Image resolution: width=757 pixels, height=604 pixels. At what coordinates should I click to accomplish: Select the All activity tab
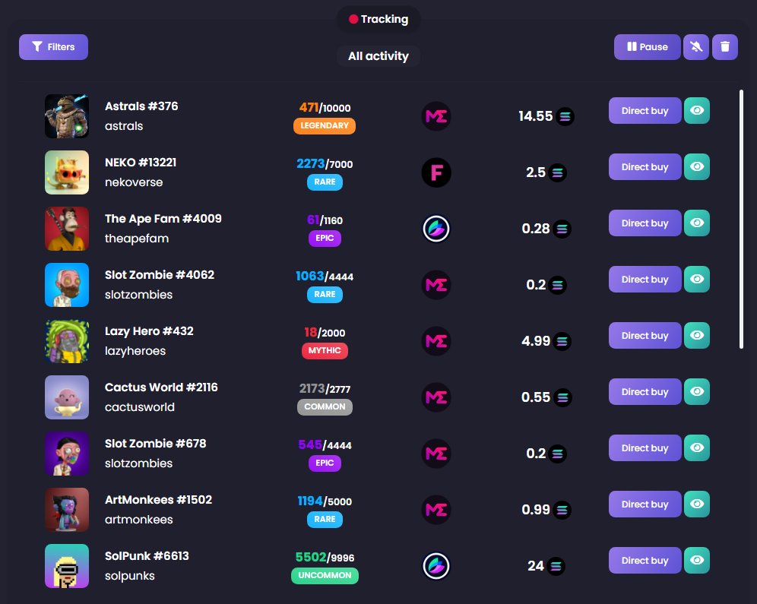(x=378, y=56)
